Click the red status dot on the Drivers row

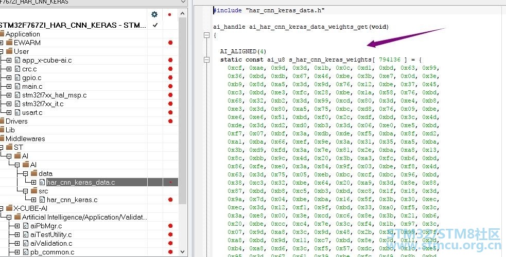(170, 121)
